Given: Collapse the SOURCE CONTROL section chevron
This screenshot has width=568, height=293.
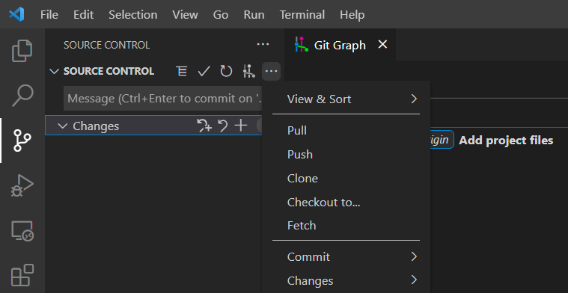Looking at the screenshot, I should 54,71.
